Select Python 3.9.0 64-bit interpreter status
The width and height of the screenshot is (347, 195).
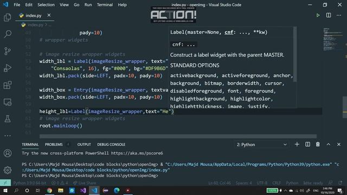(30, 183)
